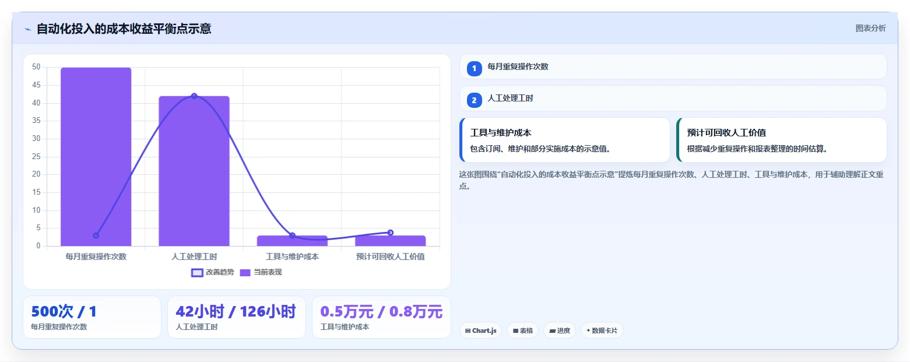The image size is (910, 362).
Task: Click the chart title 自动化投入的成本收益平衡点示意
Action: click(x=124, y=29)
